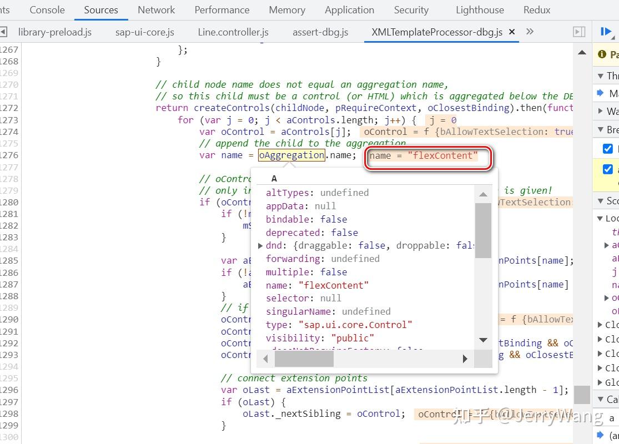Close the XMLTemplateProcessor-dbg.js tab
This screenshot has width=619, height=444.
511,32
